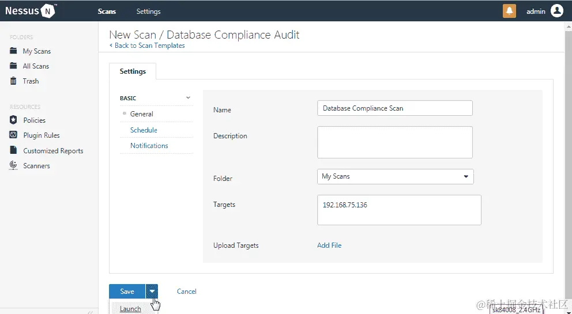
Task: Cancel the new scan
Action: (x=187, y=292)
